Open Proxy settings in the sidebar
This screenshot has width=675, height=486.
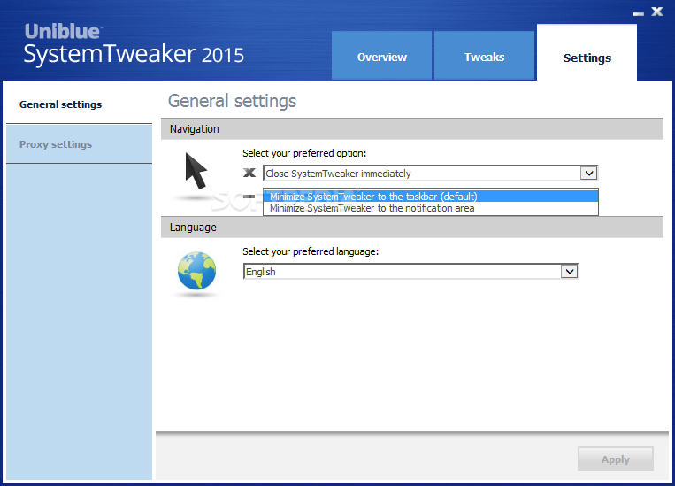pos(80,144)
